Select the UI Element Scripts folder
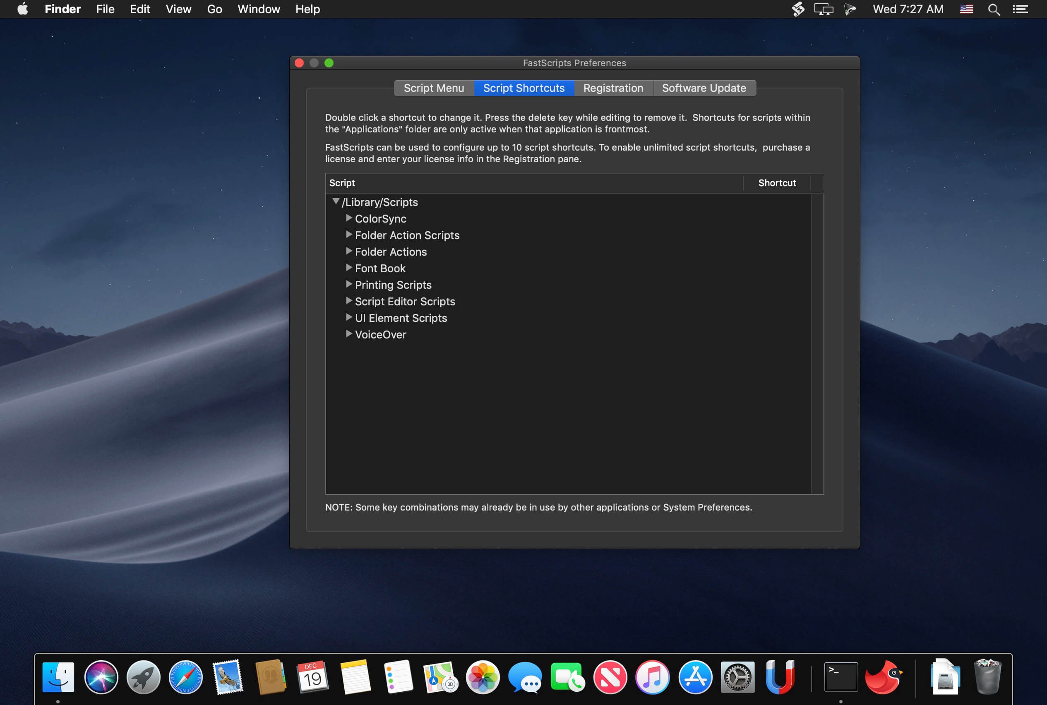The image size is (1047, 705). pos(401,318)
